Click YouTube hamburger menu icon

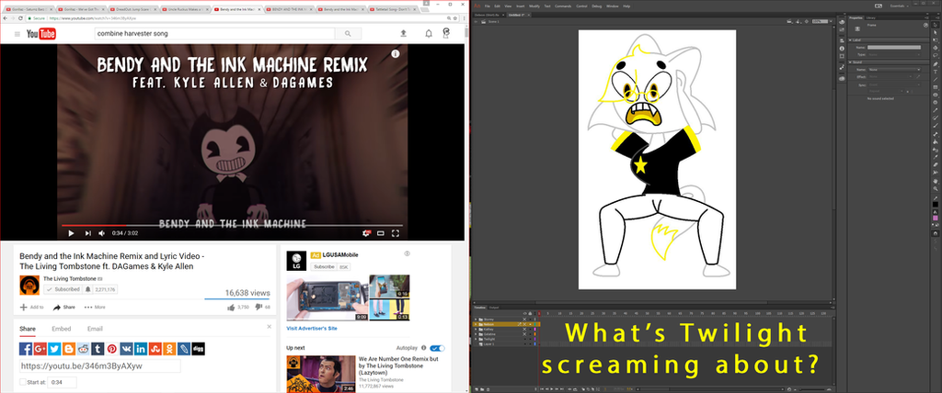pos(17,34)
